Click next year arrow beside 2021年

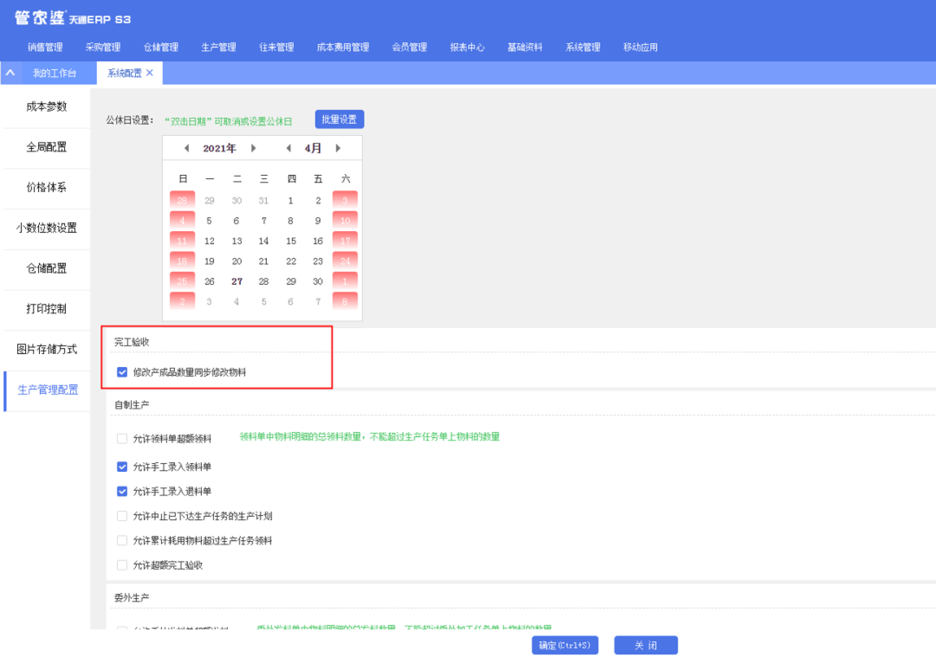coord(253,148)
